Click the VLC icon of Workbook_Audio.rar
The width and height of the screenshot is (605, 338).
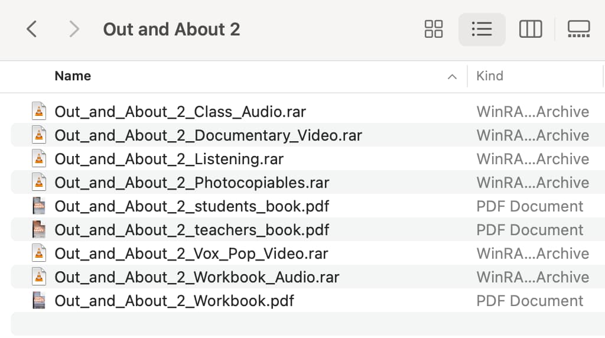click(x=39, y=277)
